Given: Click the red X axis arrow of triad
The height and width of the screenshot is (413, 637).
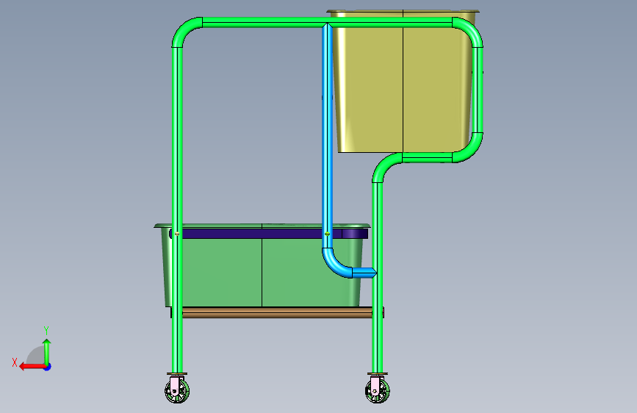Looking at the screenshot, I should (x=32, y=367).
